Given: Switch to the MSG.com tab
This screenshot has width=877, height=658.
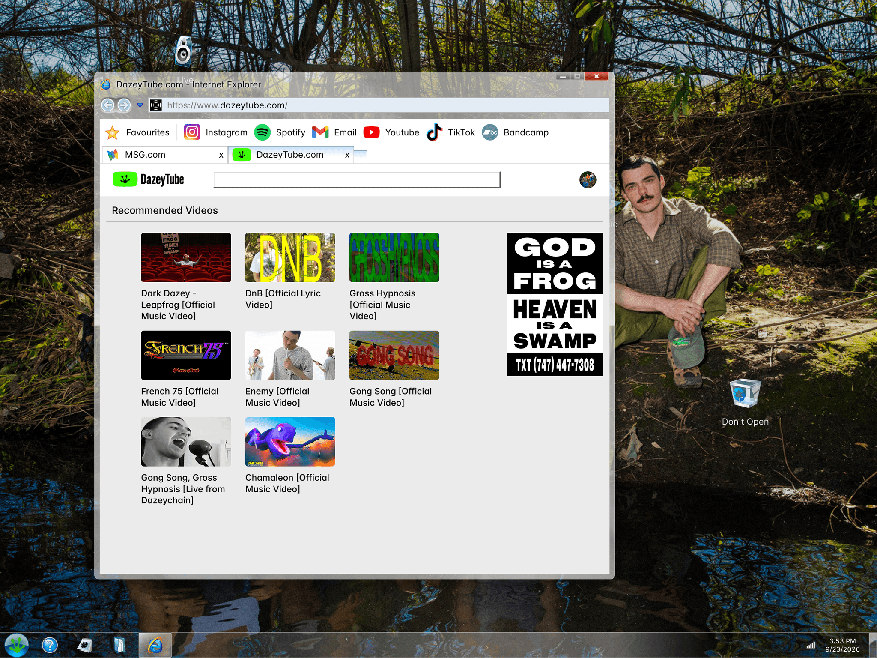Looking at the screenshot, I should pos(165,155).
